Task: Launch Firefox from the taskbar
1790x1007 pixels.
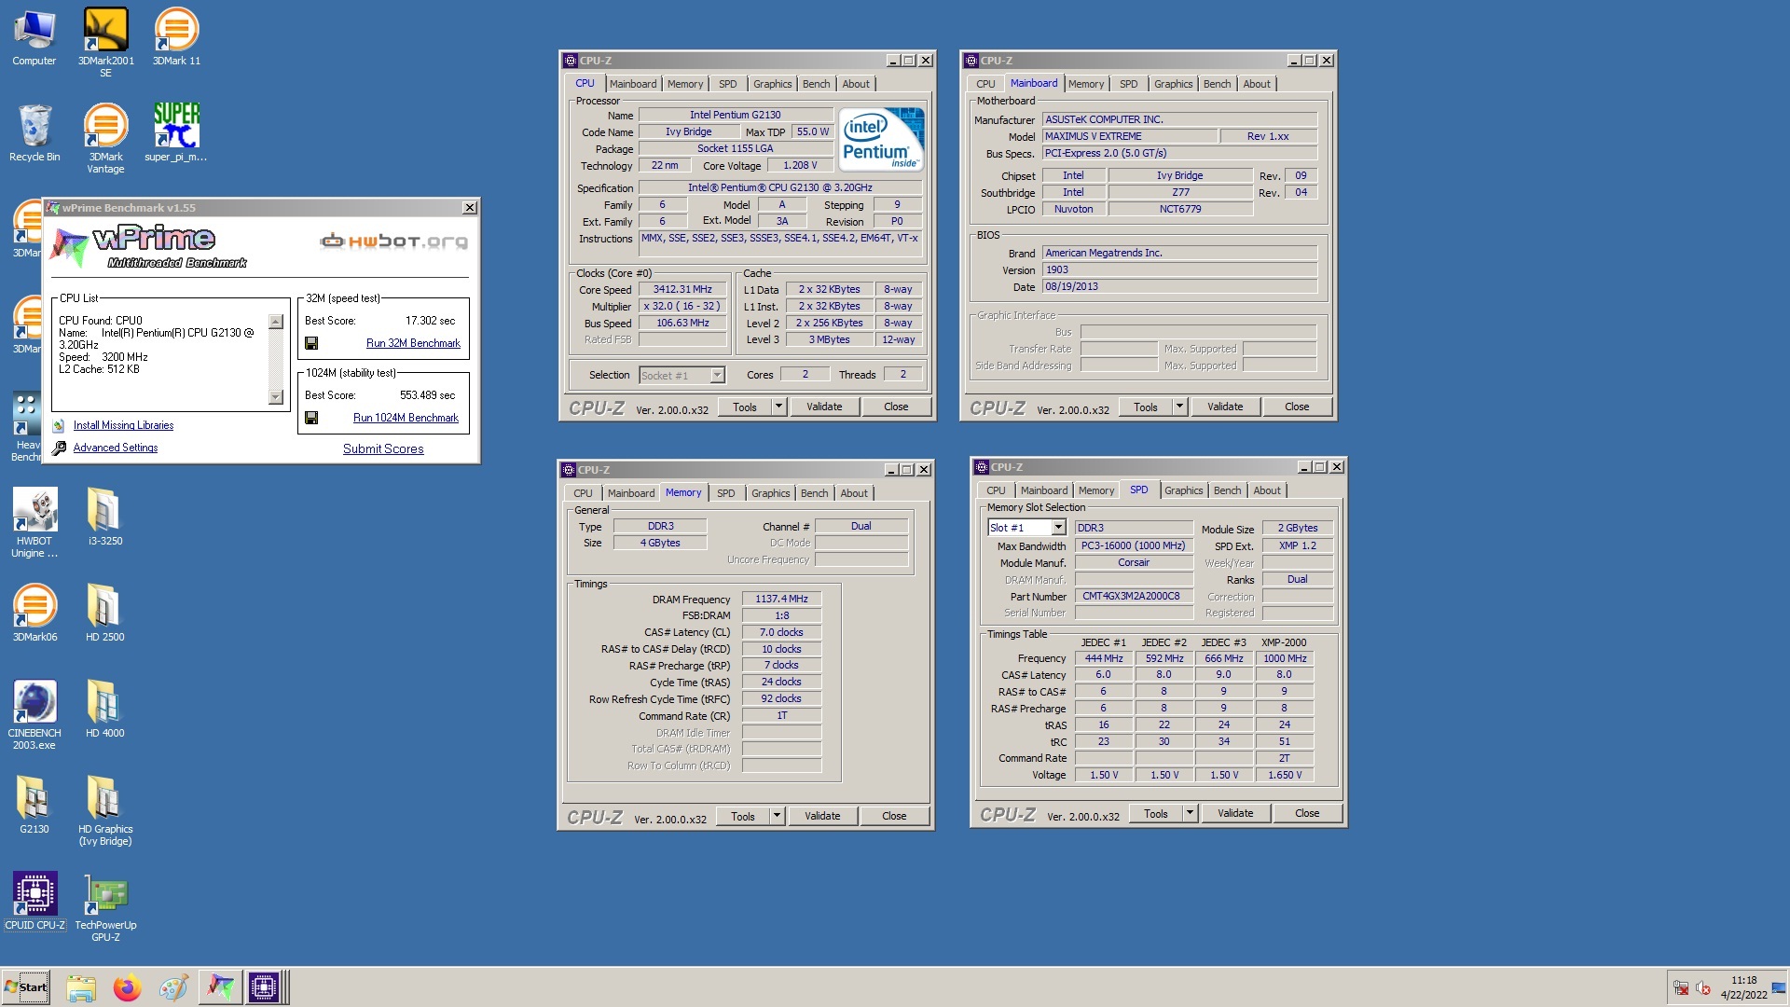Action: 127,987
